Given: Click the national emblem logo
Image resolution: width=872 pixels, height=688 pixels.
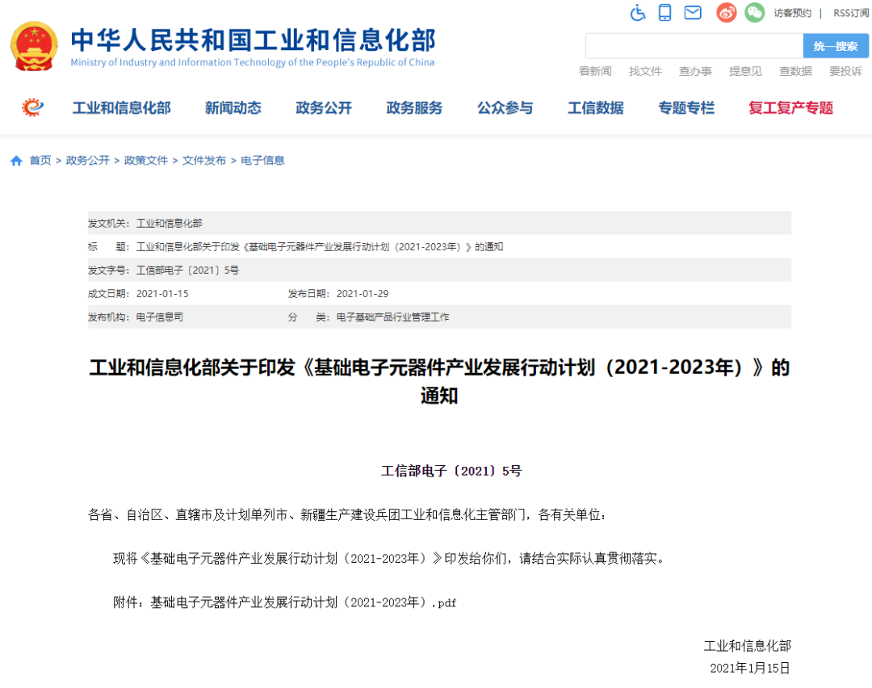Looking at the screenshot, I should pyautogui.click(x=33, y=44).
